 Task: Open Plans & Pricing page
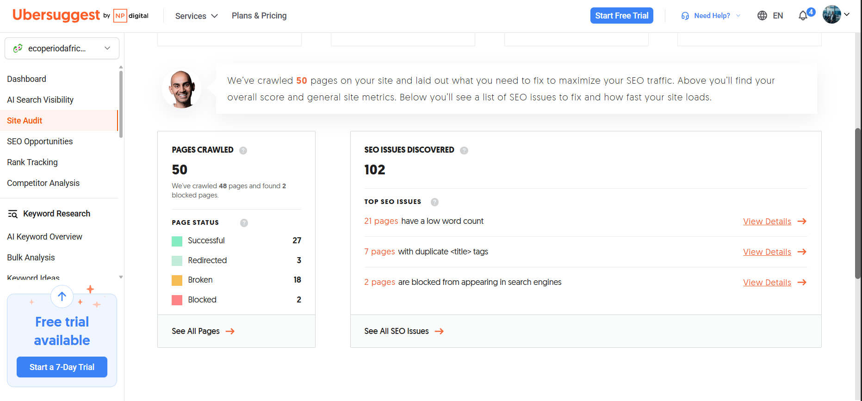tap(259, 16)
